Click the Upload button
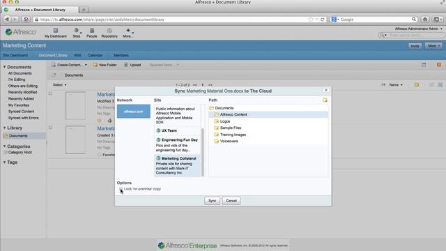The image size is (446, 251). click(132, 65)
